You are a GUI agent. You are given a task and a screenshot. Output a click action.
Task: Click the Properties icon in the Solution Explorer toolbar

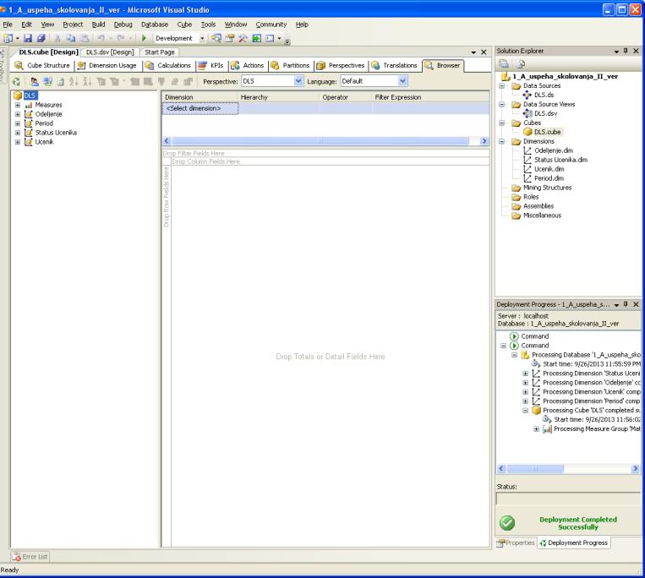(504, 63)
